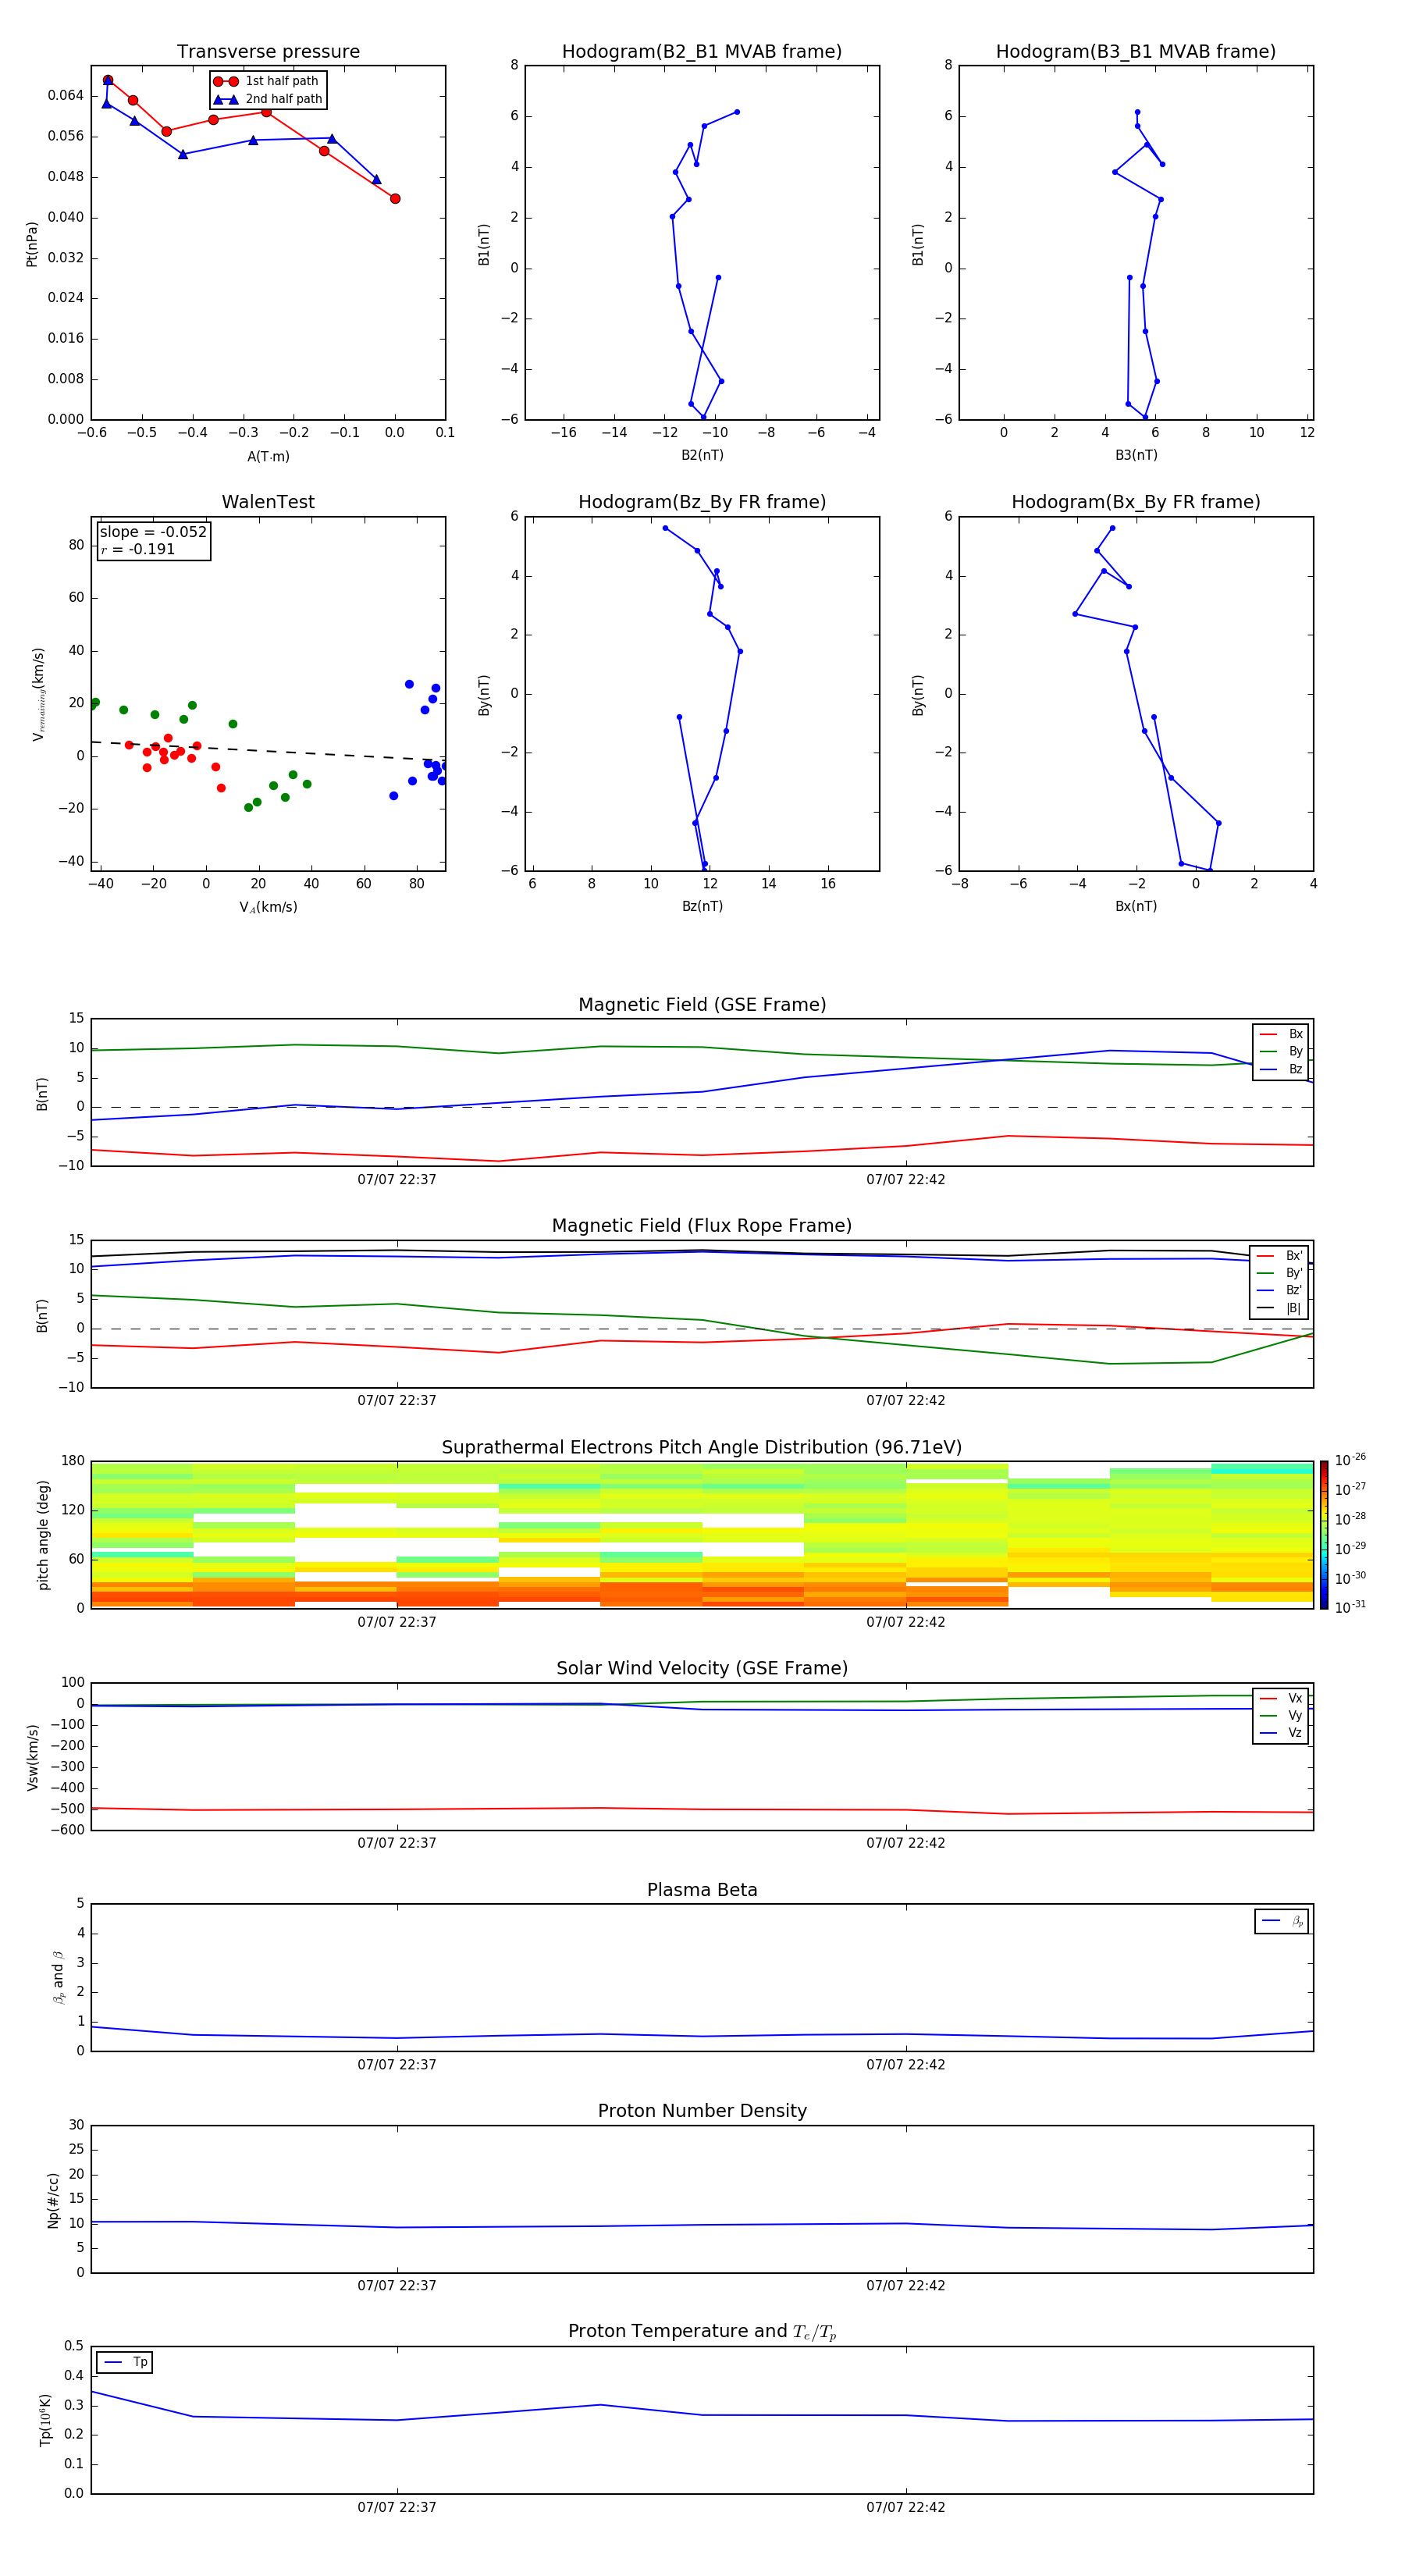1405x2576 pixels.
Task: Click the 'B3(nT)' x-axis label
Action: (1136, 455)
